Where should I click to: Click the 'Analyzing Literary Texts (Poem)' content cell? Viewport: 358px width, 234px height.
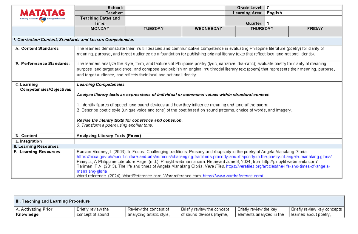coord(109,136)
